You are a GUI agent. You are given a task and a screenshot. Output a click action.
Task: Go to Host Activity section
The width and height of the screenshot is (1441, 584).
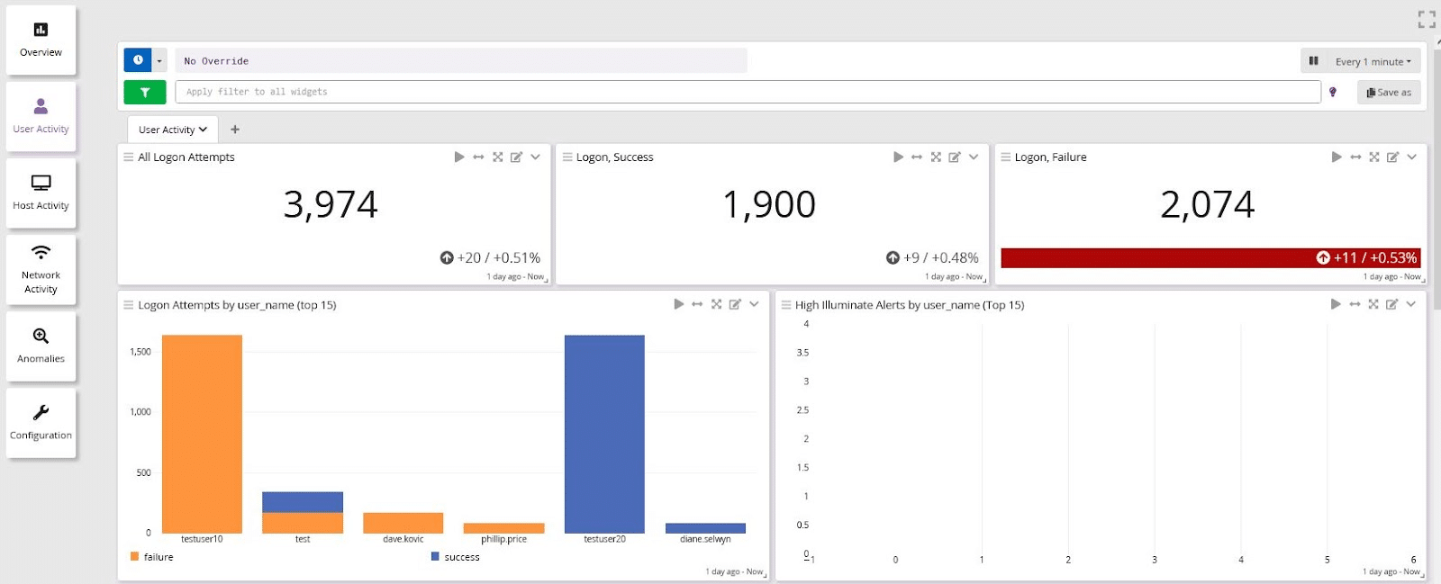[x=41, y=193]
